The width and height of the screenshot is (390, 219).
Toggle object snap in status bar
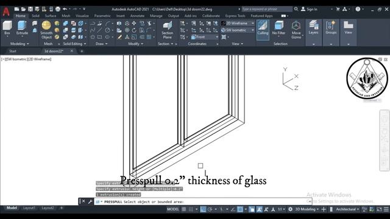(x=240, y=209)
